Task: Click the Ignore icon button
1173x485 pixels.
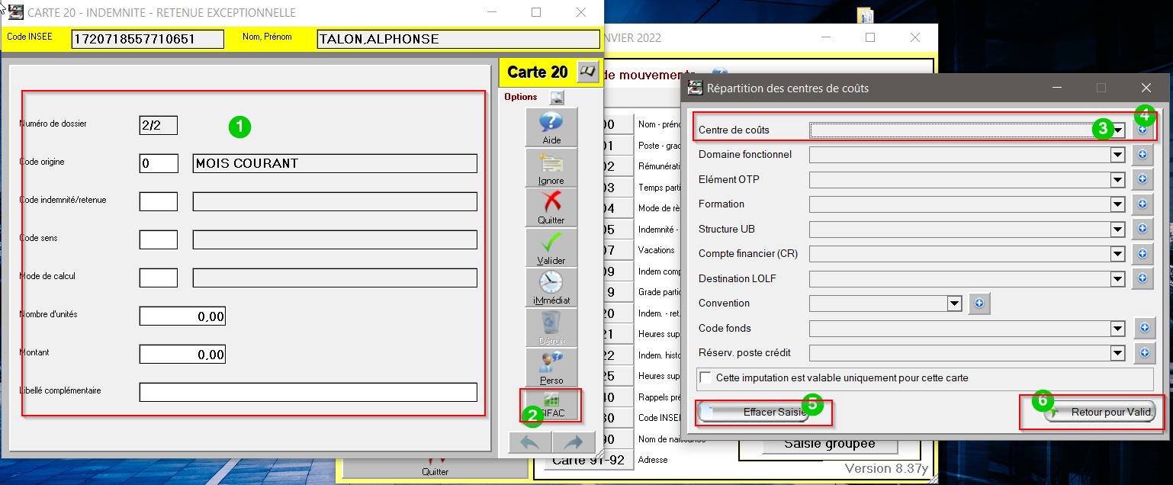Action: tap(551, 167)
